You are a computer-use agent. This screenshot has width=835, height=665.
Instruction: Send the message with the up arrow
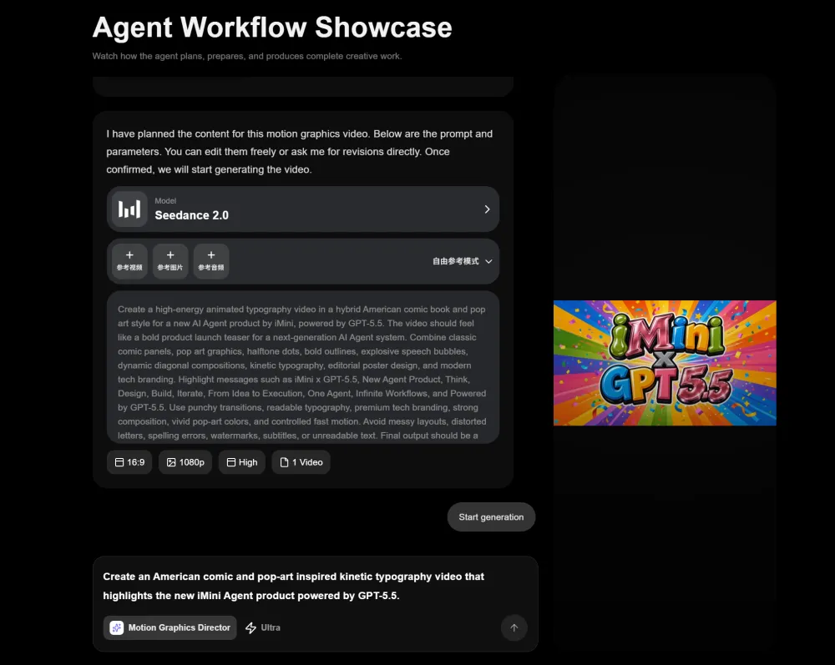coord(514,627)
